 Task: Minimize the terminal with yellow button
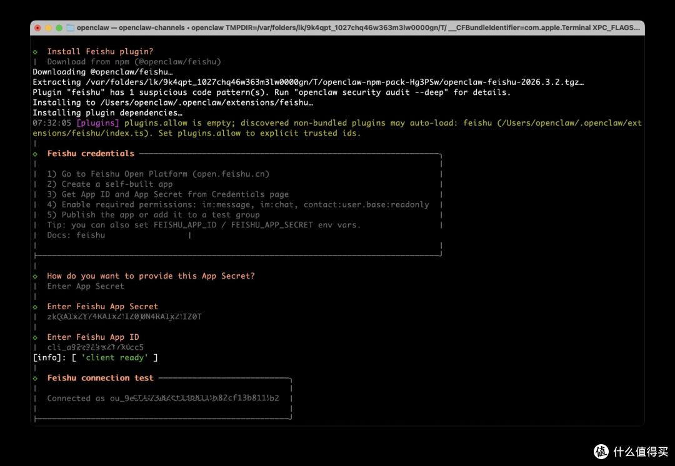coord(48,28)
